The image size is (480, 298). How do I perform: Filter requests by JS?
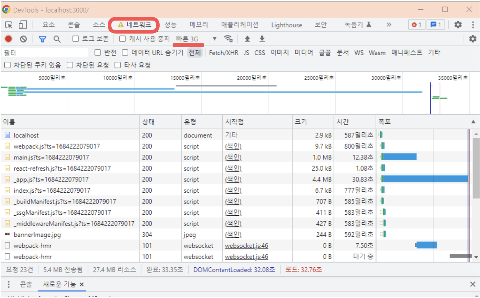[x=246, y=53]
